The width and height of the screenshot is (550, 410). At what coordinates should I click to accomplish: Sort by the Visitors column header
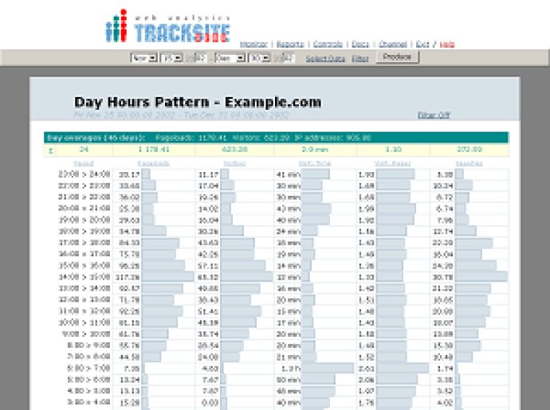(x=234, y=164)
